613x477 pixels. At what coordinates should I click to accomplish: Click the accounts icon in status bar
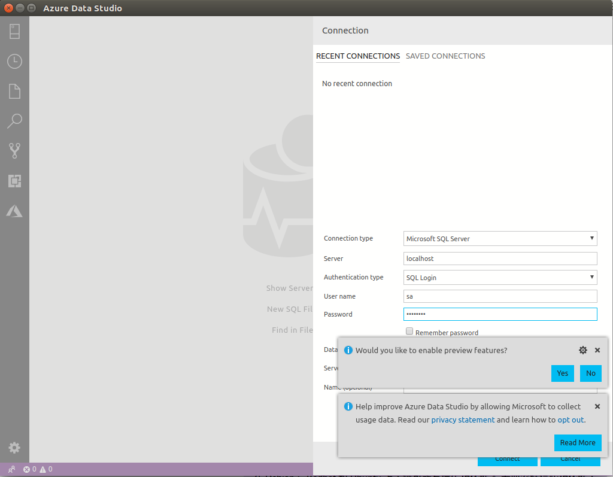[x=12, y=469]
